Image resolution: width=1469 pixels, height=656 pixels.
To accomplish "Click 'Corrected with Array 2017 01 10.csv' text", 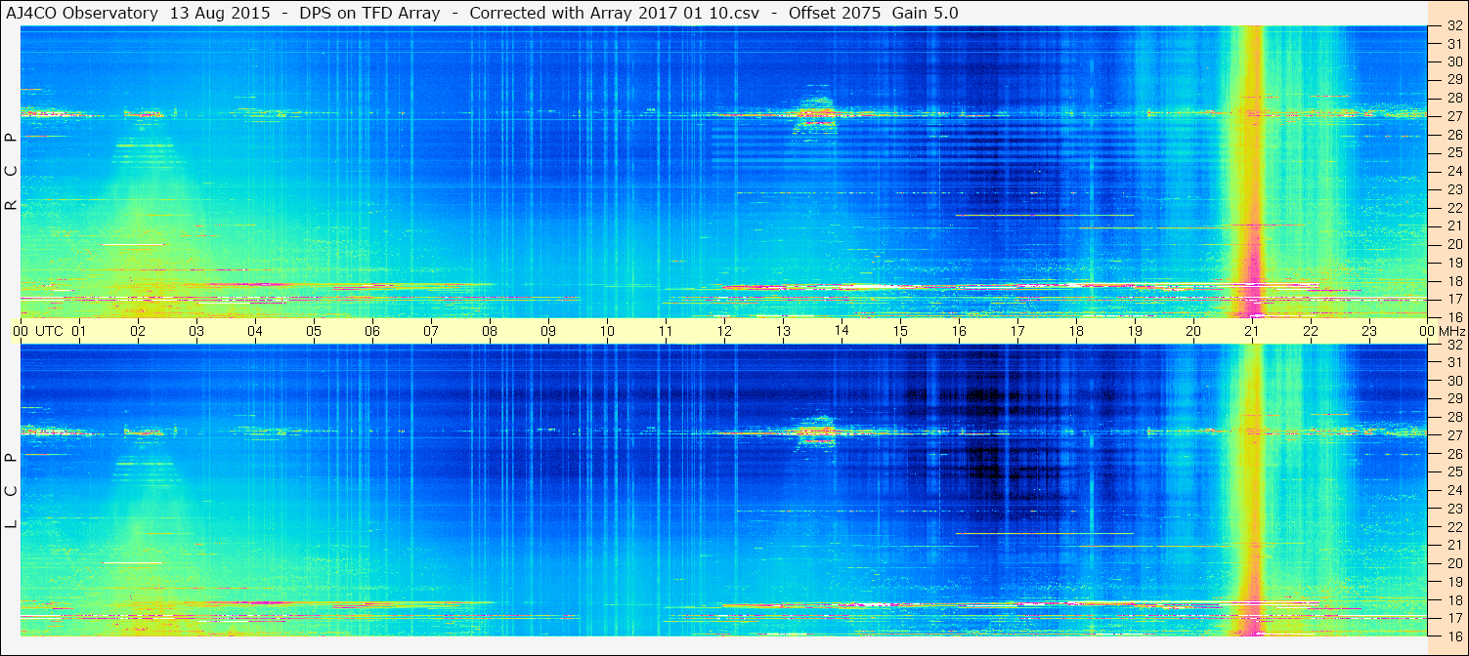I will click(612, 13).
